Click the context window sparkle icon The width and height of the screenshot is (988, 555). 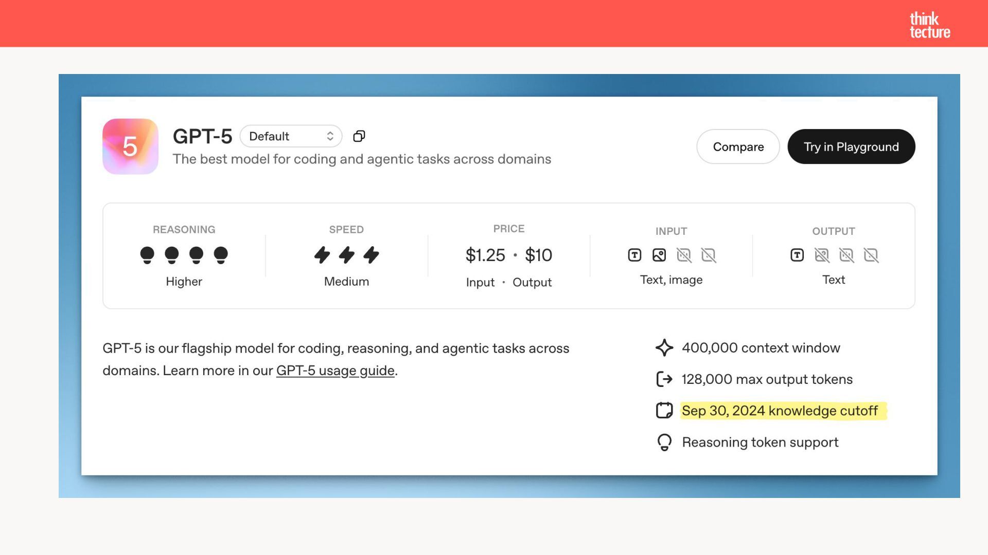tap(664, 348)
